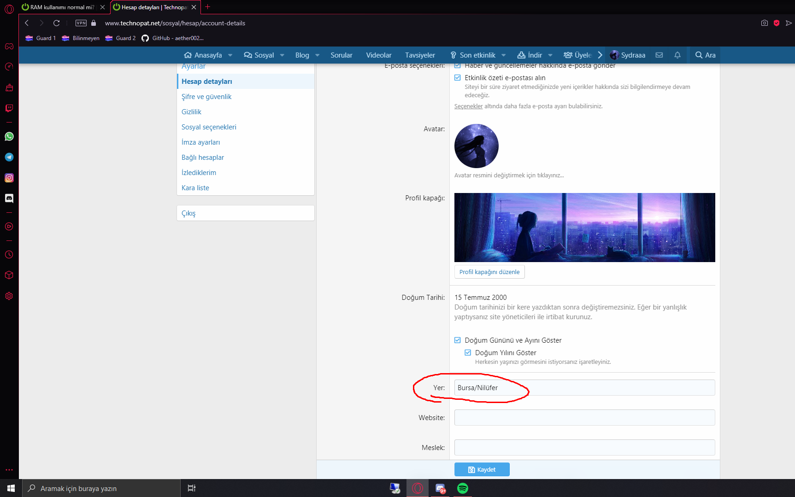Open the Tavsiyeler menu item
795x497 pixels.
pyautogui.click(x=420, y=55)
